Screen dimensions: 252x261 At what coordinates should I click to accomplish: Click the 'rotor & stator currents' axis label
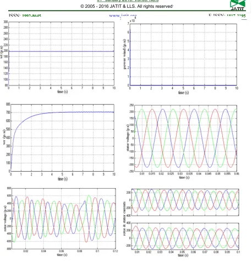[124, 219]
